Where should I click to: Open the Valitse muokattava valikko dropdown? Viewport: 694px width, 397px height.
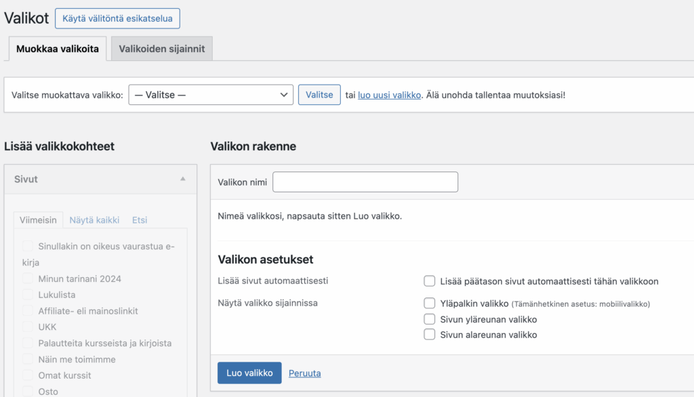210,94
